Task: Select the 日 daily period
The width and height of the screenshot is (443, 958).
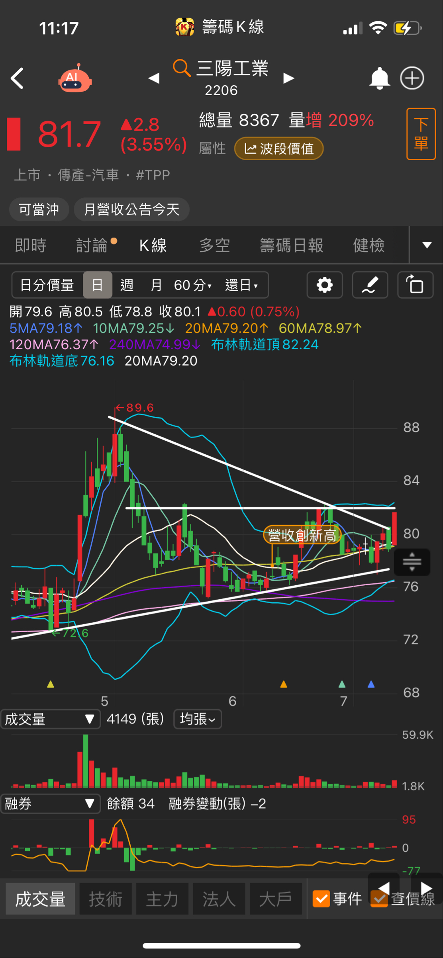Action: point(97,285)
